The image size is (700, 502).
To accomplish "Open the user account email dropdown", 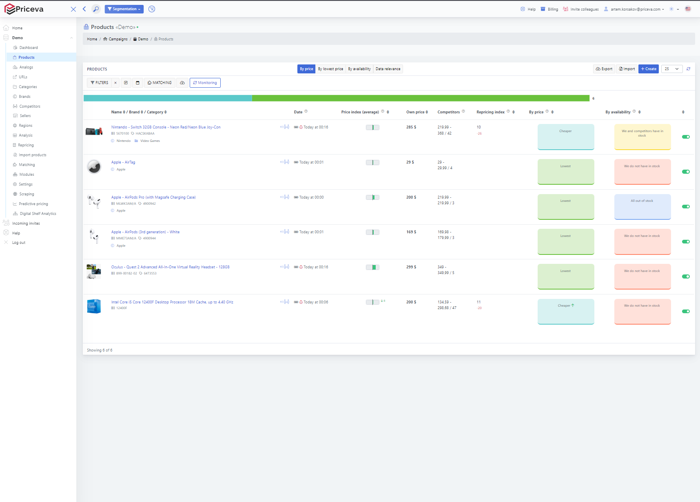I will pos(634,9).
